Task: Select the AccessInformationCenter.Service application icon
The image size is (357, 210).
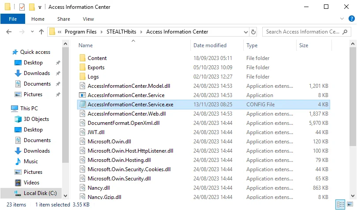Action: coord(82,95)
